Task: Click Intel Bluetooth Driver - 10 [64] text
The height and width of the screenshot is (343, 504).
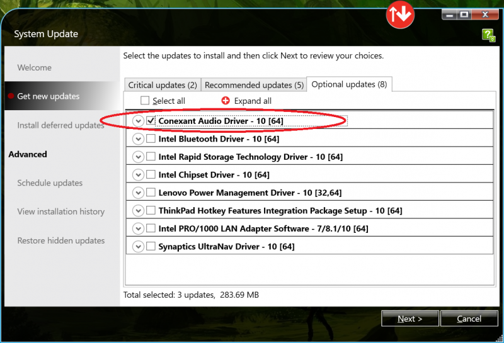Action: point(219,138)
